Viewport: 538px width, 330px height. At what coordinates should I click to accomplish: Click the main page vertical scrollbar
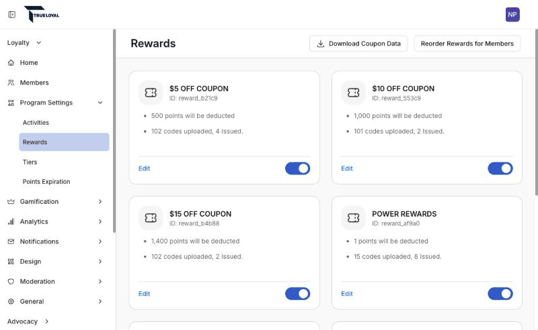[536, 112]
